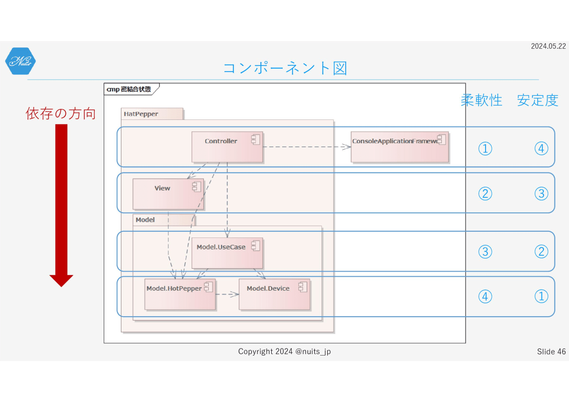Select the "Model.UseCase" component label
The image size is (569, 402).
(221, 247)
